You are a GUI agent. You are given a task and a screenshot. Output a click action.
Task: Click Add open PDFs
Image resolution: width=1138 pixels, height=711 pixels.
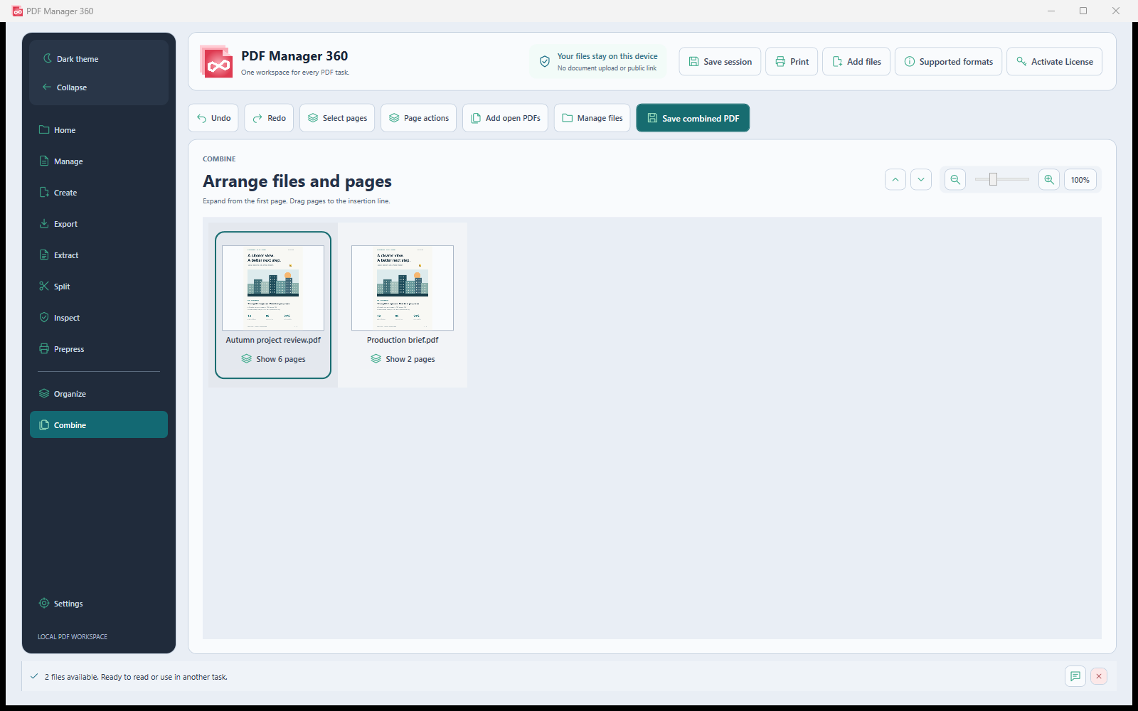(x=505, y=118)
